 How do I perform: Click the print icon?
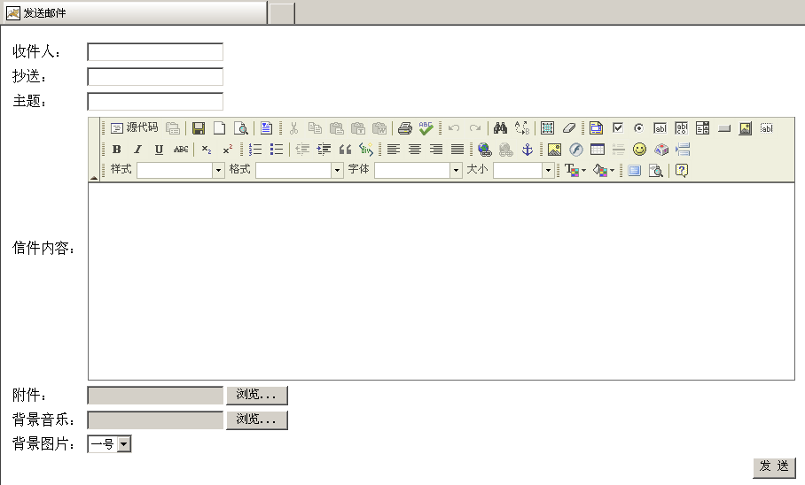(404, 128)
